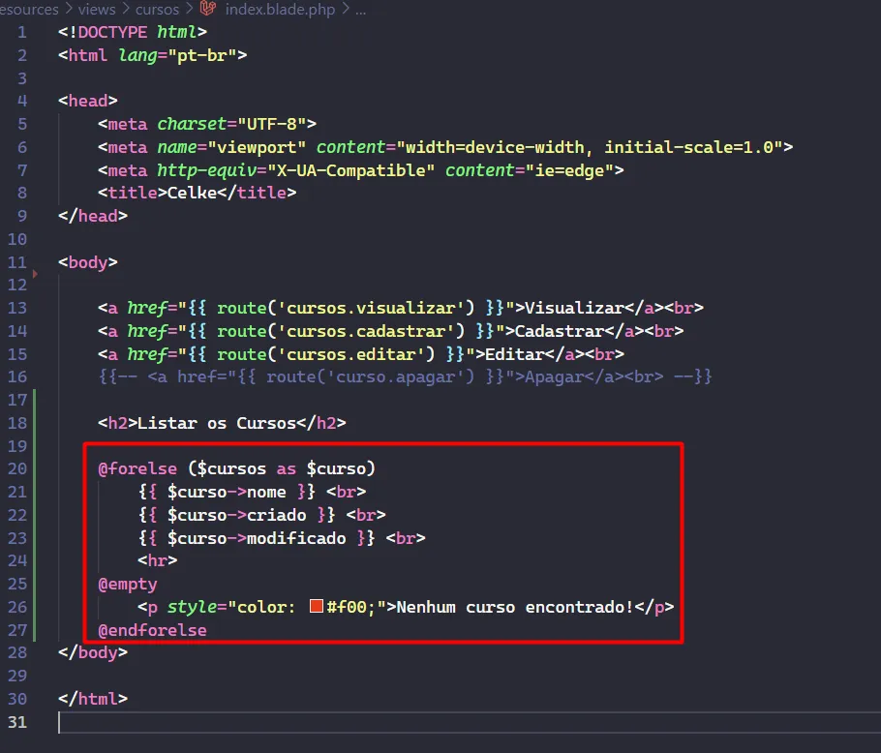Click the @empty directive on line 25
This screenshot has height=753, width=881.
127,584
